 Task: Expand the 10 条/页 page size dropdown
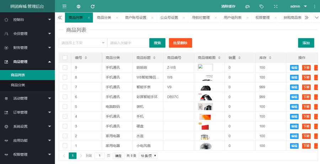pyautogui.click(x=148, y=156)
